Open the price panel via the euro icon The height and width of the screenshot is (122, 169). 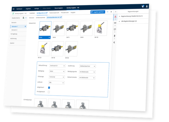[114, 42]
